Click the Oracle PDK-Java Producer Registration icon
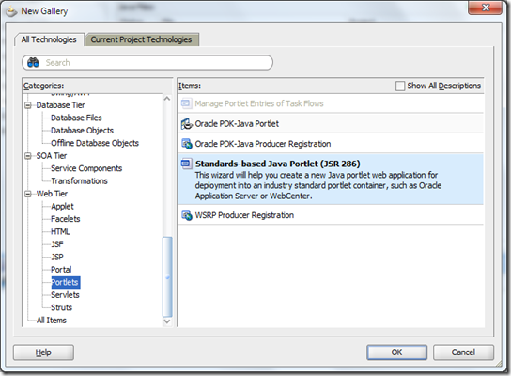This screenshot has width=511, height=376. [186, 144]
